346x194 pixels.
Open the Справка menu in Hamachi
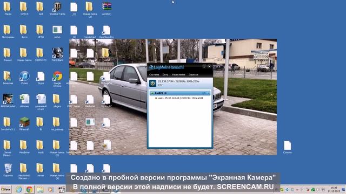pyautogui.click(x=194, y=75)
